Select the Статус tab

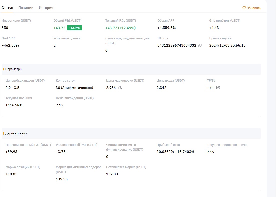(x=7, y=8)
